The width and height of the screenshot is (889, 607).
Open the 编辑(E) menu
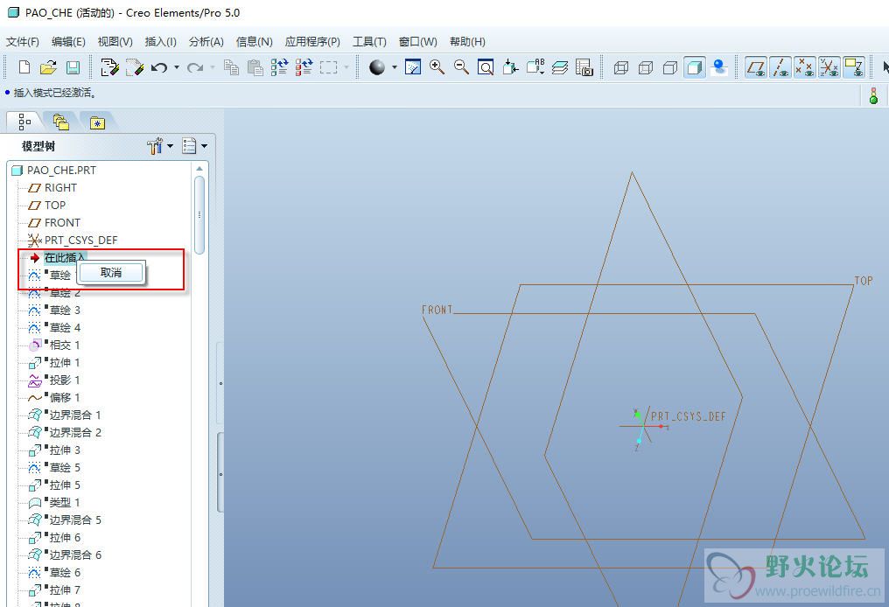coord(68,41)
